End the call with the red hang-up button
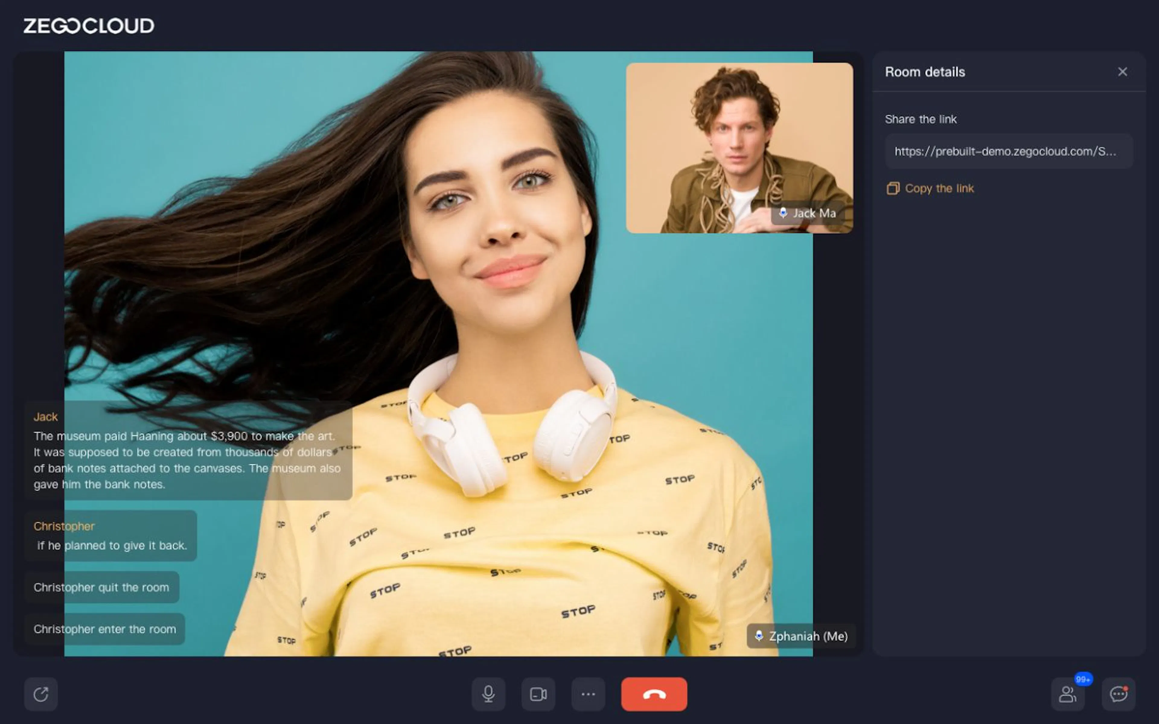This screenshot has width=1159, height=724. 654,694
